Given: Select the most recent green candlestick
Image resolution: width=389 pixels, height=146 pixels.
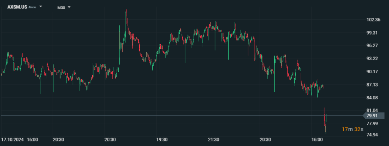Looking at the screenshot, I should tap(327, 118).
